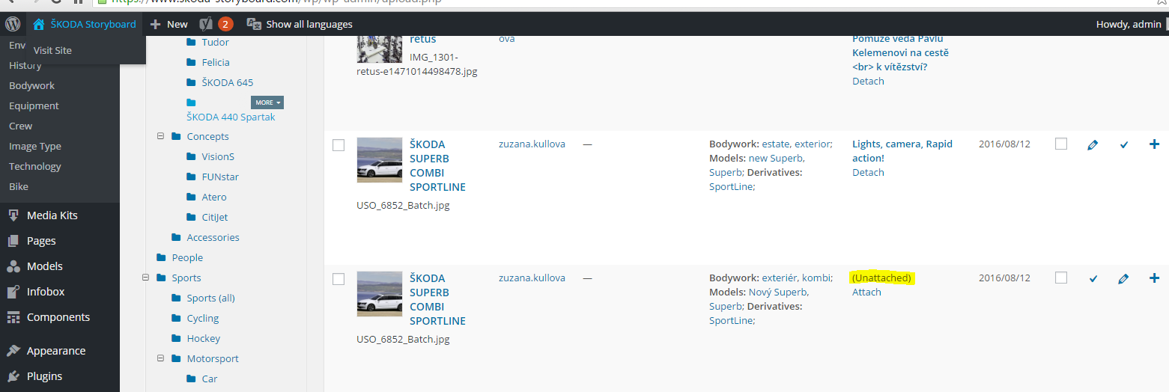Toggle checkbox beside date in Lights, camera row
The width and height of the screenshot is (1169, 392).
tap(1061, 144)
